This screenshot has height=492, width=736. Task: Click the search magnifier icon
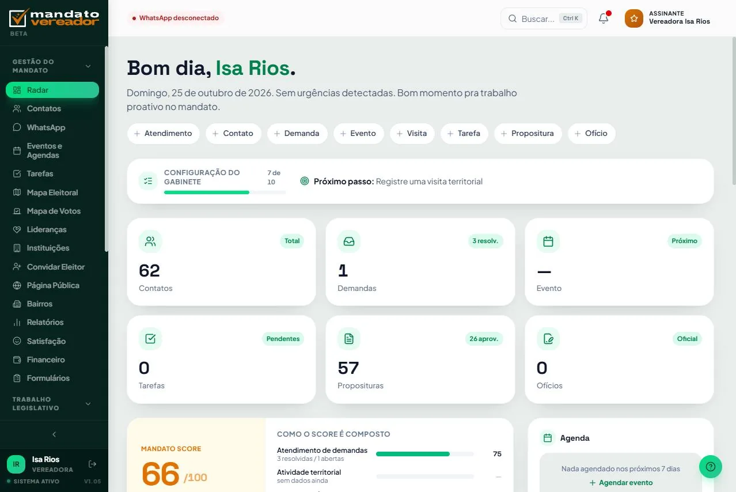tap(513, 18)
